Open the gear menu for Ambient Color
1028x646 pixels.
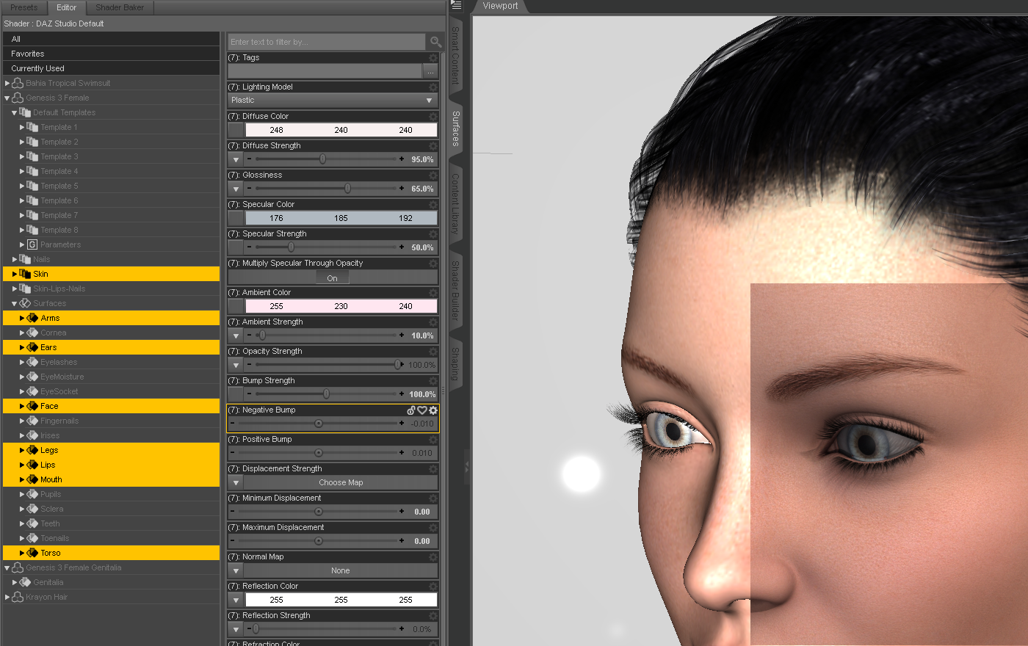[x=433, y=293]
